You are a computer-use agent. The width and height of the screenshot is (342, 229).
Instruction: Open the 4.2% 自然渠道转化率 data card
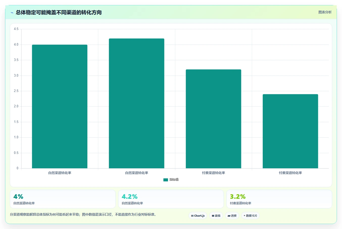click(x=171, y=199)
